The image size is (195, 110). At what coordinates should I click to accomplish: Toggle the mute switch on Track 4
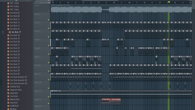[x=48, y=37]
